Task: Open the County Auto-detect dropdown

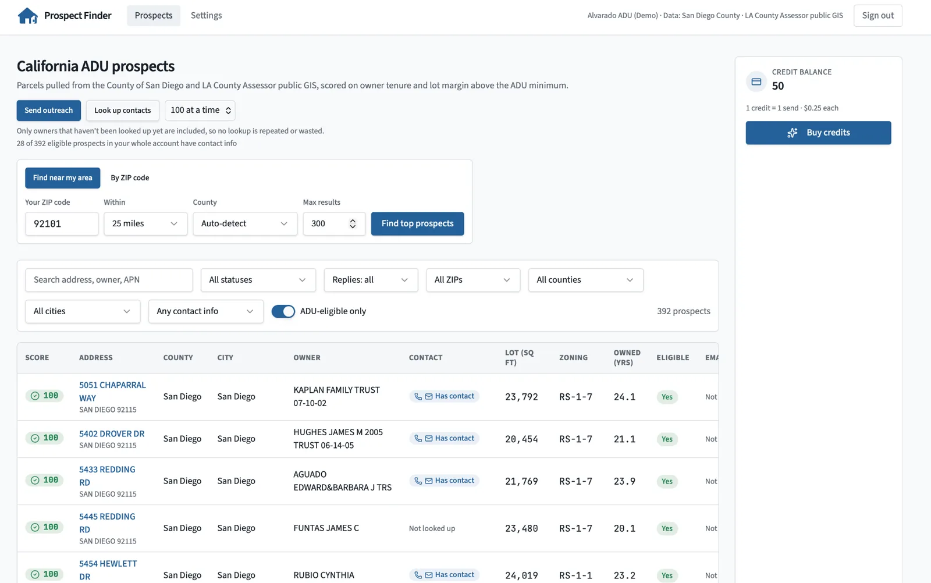Action: [245, 223]
